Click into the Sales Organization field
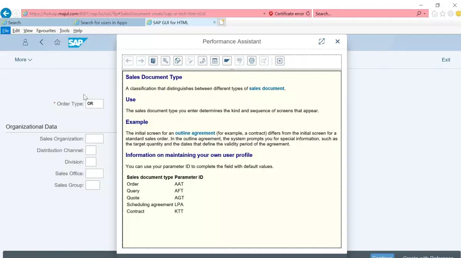Image resolution: width=461 pixels, height=258 pixels. (95, 139)
